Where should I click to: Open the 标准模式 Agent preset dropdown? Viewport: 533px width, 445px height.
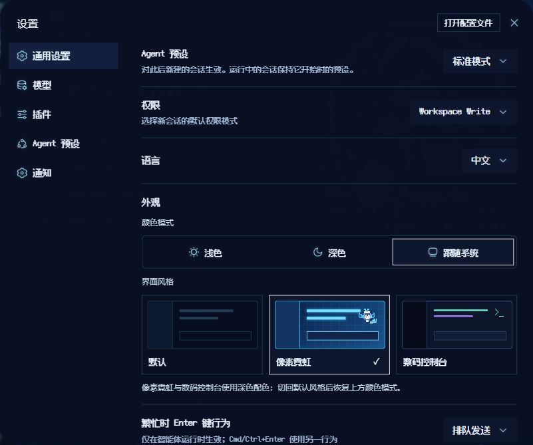click(480, 61)
